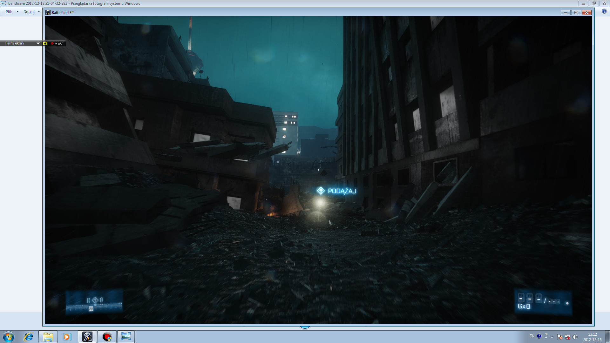Click the Photo Viewer title bar icon
610x343 pixels.
(x=3, y=3)
